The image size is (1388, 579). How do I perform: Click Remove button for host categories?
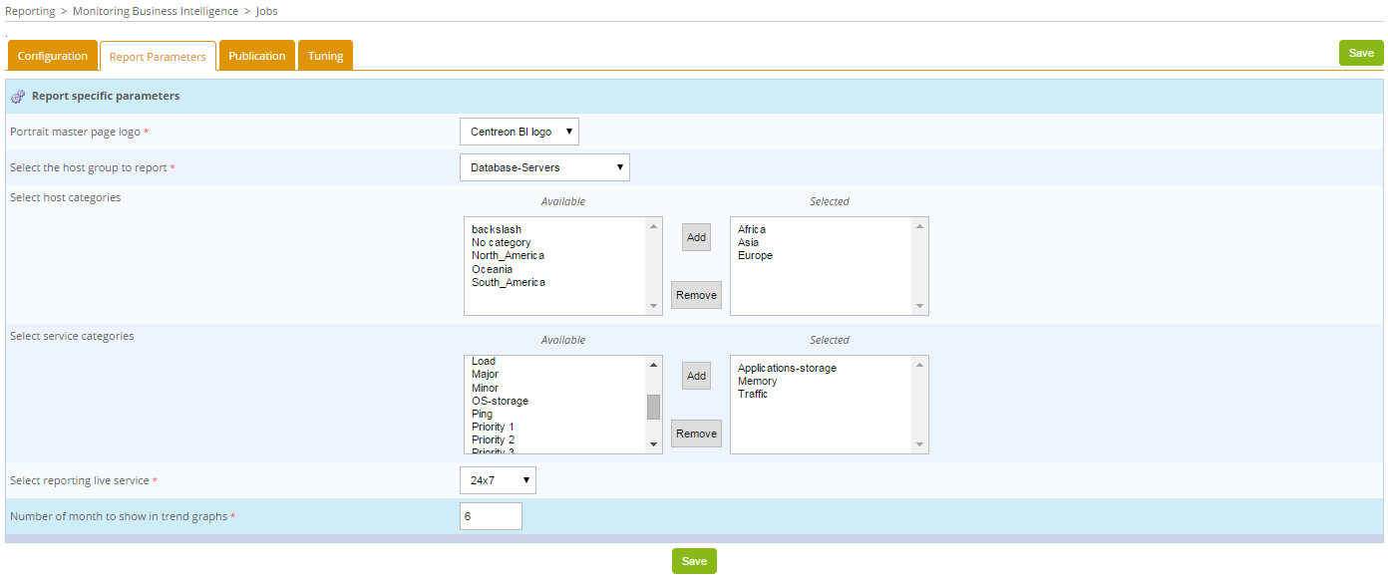click(x=696, y=295)
